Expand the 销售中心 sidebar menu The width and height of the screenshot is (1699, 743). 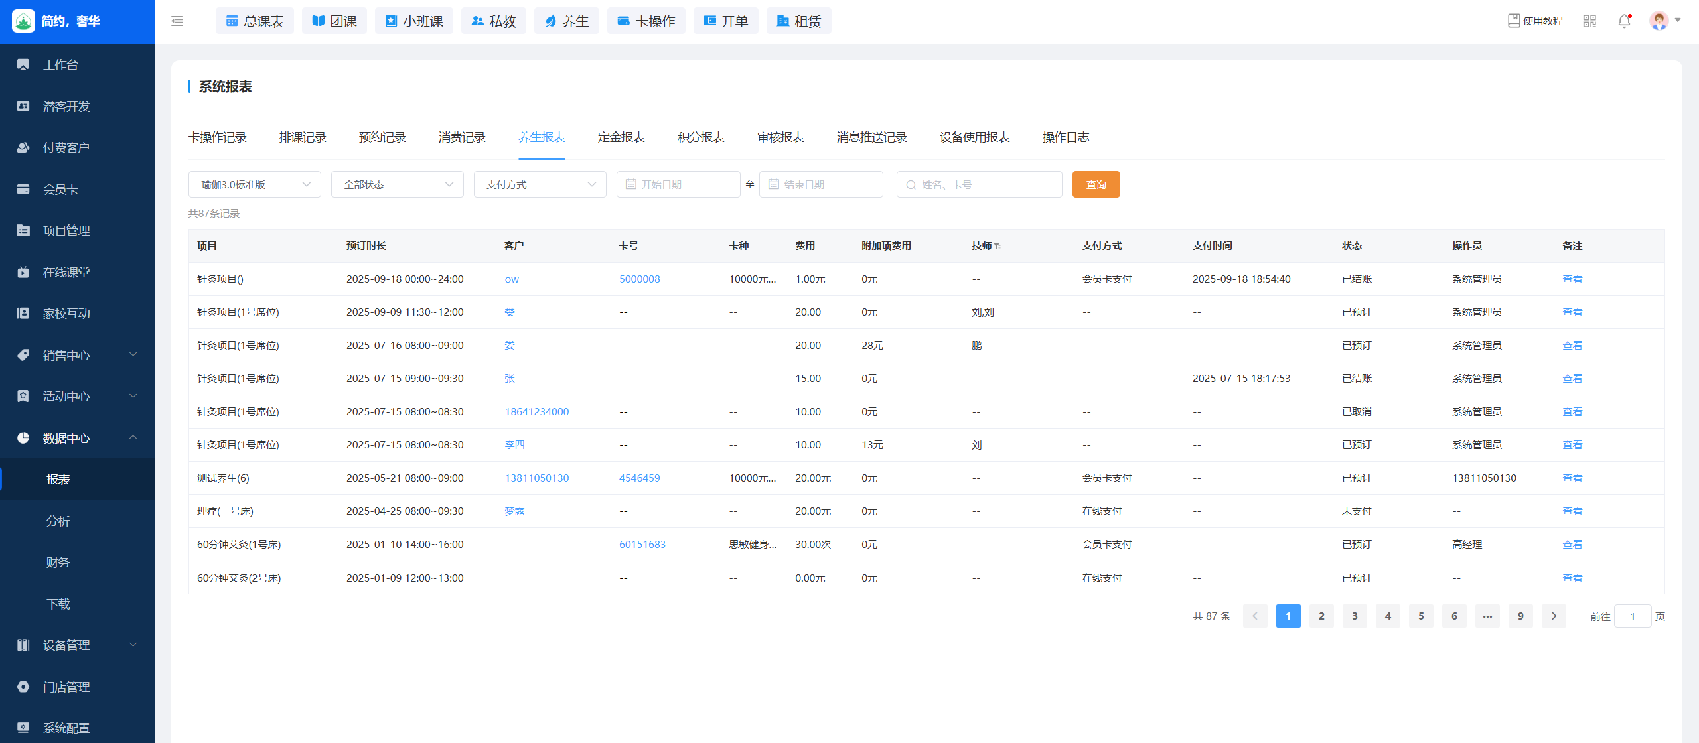point(77,355)
